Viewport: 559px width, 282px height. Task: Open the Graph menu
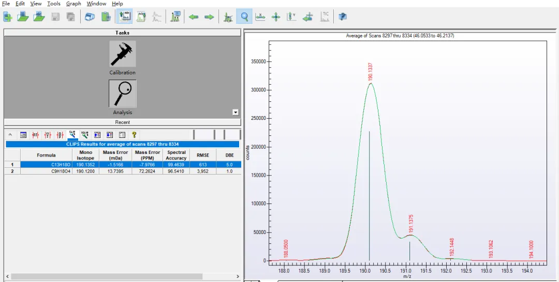pos(73,4)
